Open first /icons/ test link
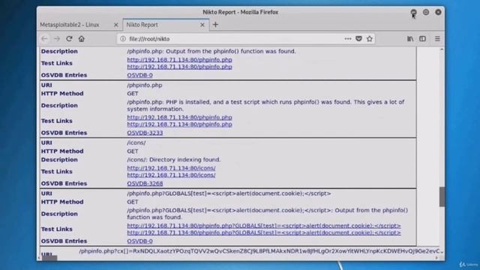The image size is (480, 270). tap(171, 168)
